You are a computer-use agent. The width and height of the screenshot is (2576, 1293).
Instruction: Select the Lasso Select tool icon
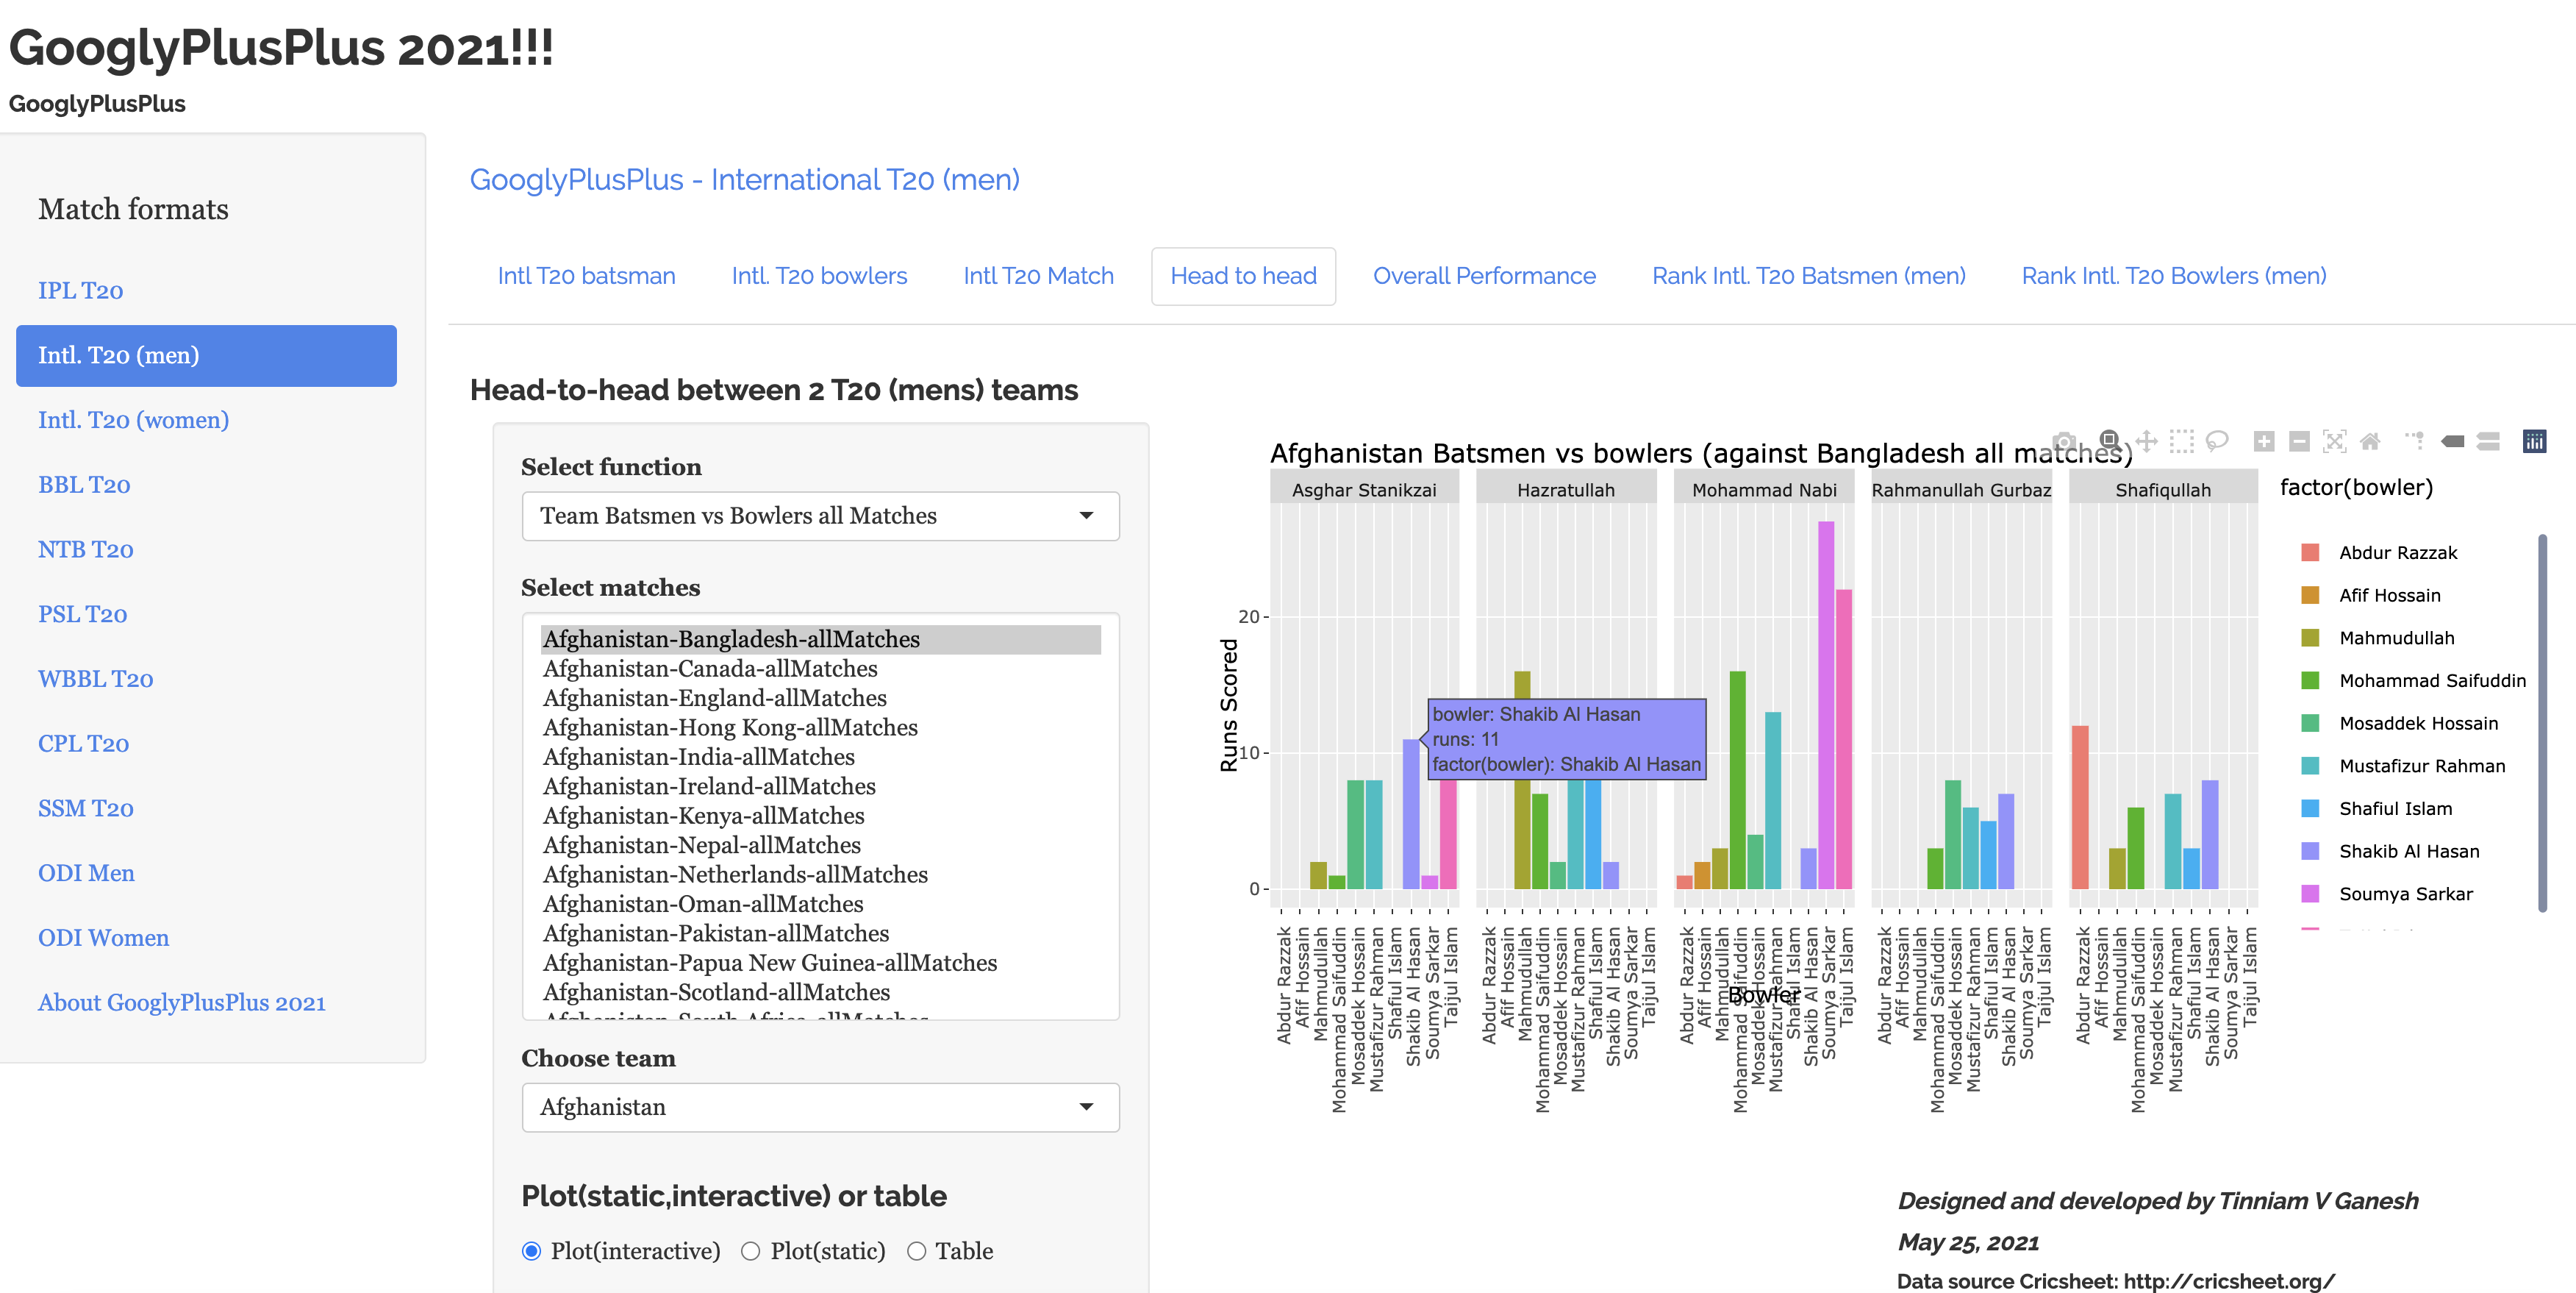[x=2217, y=441]
